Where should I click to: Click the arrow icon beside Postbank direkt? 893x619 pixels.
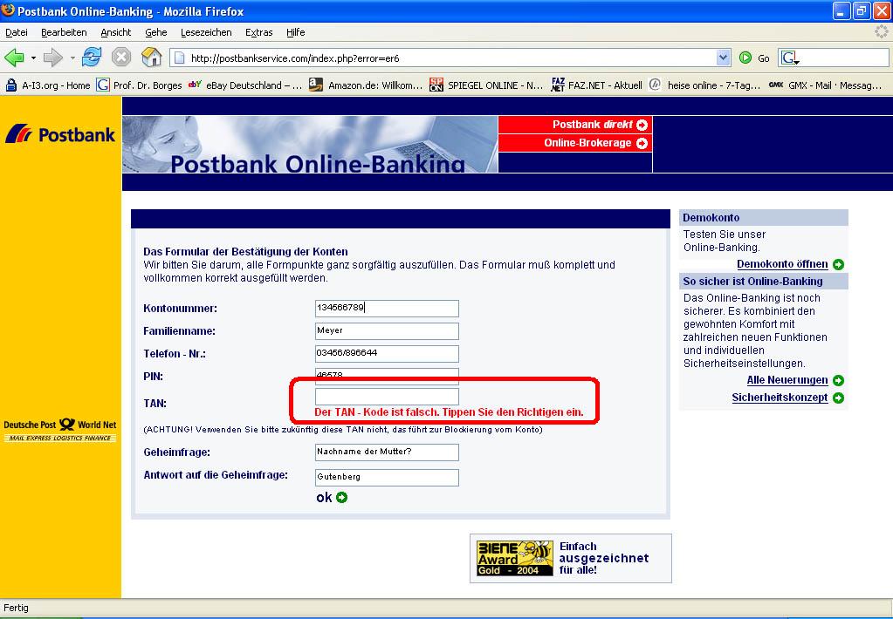click(642, 125)
